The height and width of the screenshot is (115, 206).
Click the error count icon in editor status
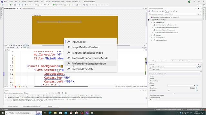coord(15,87)
